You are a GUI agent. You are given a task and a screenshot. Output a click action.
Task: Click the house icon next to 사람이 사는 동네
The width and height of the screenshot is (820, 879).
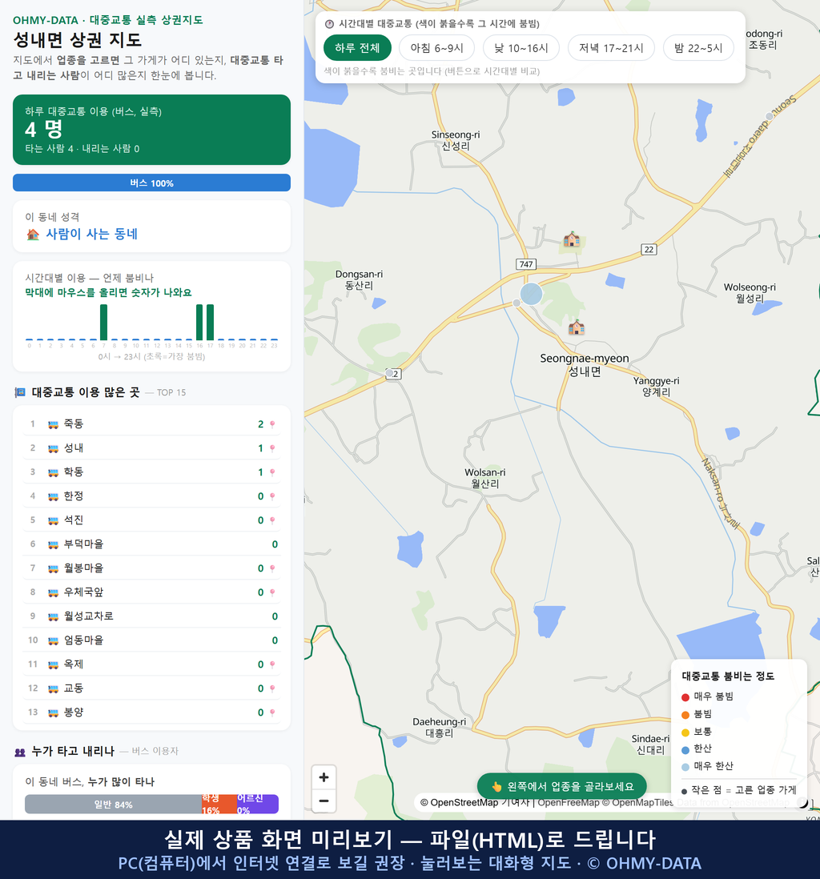(x=33, y=235)
